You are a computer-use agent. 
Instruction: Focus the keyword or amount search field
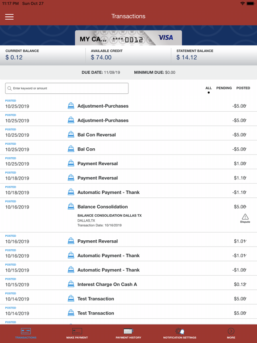66,88
